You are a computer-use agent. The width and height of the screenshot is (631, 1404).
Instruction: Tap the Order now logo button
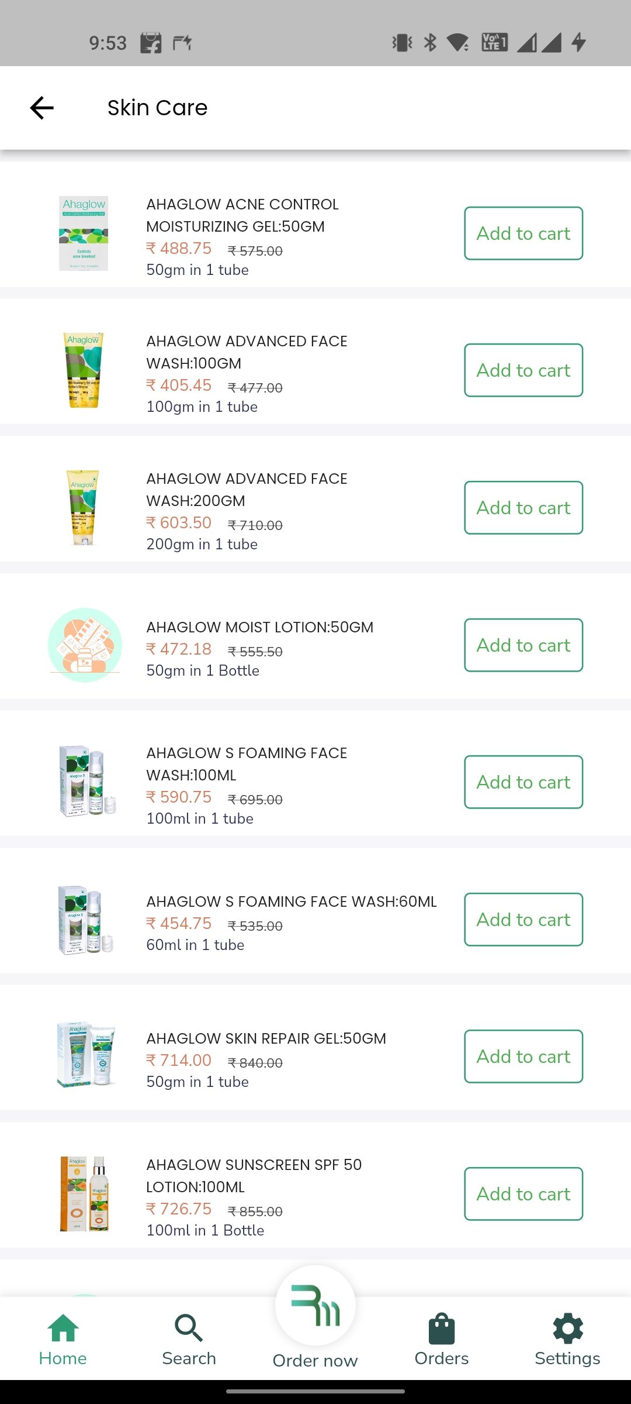(315, 1307)
